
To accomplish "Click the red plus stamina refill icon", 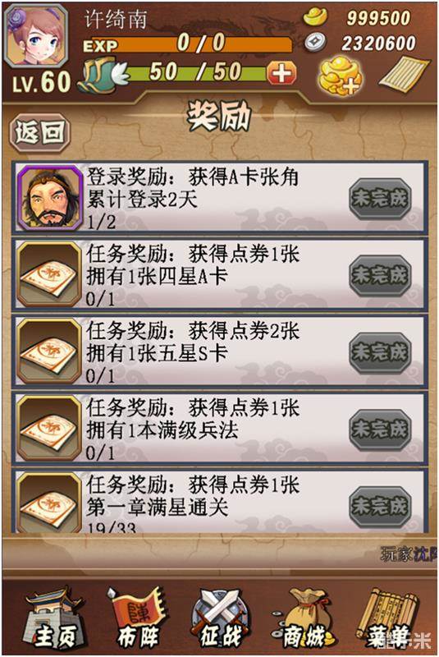I will tap(282, 73).
